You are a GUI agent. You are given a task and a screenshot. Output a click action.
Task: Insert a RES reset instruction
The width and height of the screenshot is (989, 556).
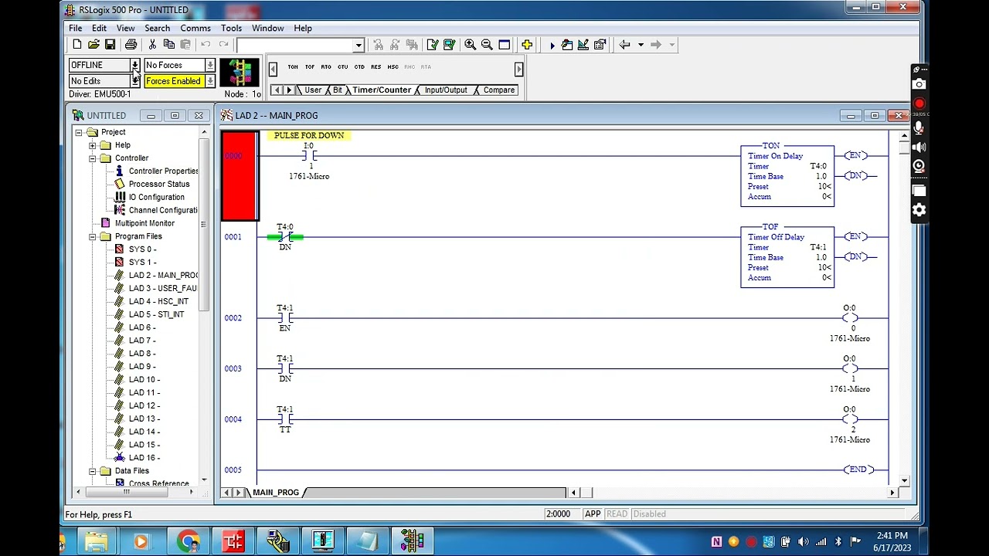coord(376,67)
